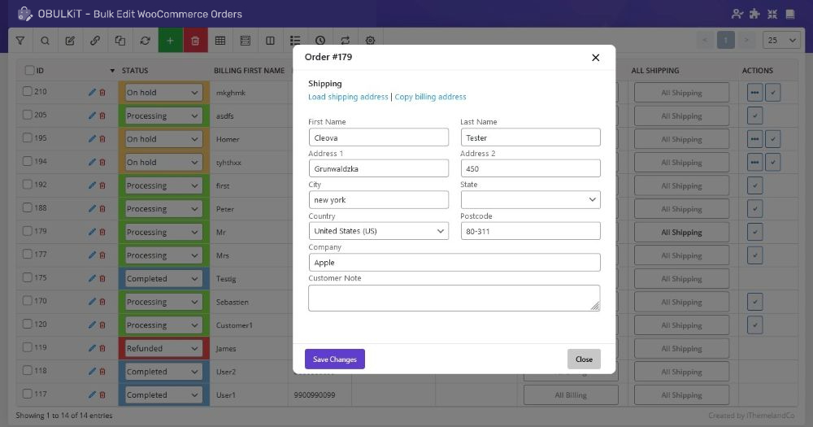Close the Order #179 dialog with X
This screenshot has height=427, width=813.
pos(595,58)
